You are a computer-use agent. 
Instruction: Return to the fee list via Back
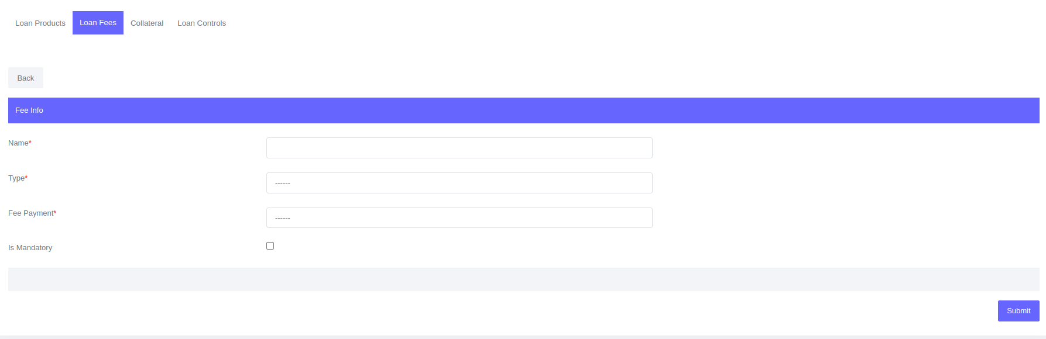tap(25, 77)
